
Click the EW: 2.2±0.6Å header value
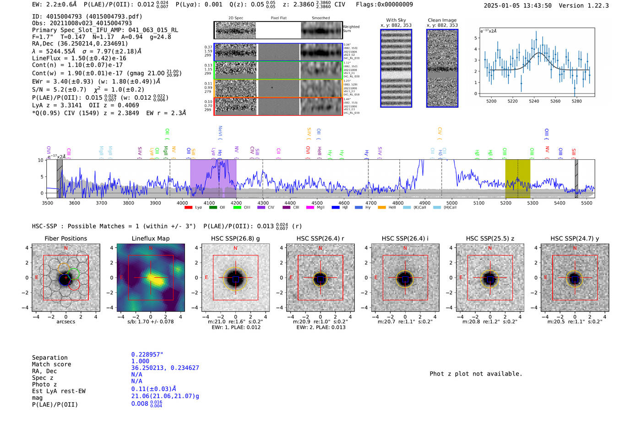54,5
